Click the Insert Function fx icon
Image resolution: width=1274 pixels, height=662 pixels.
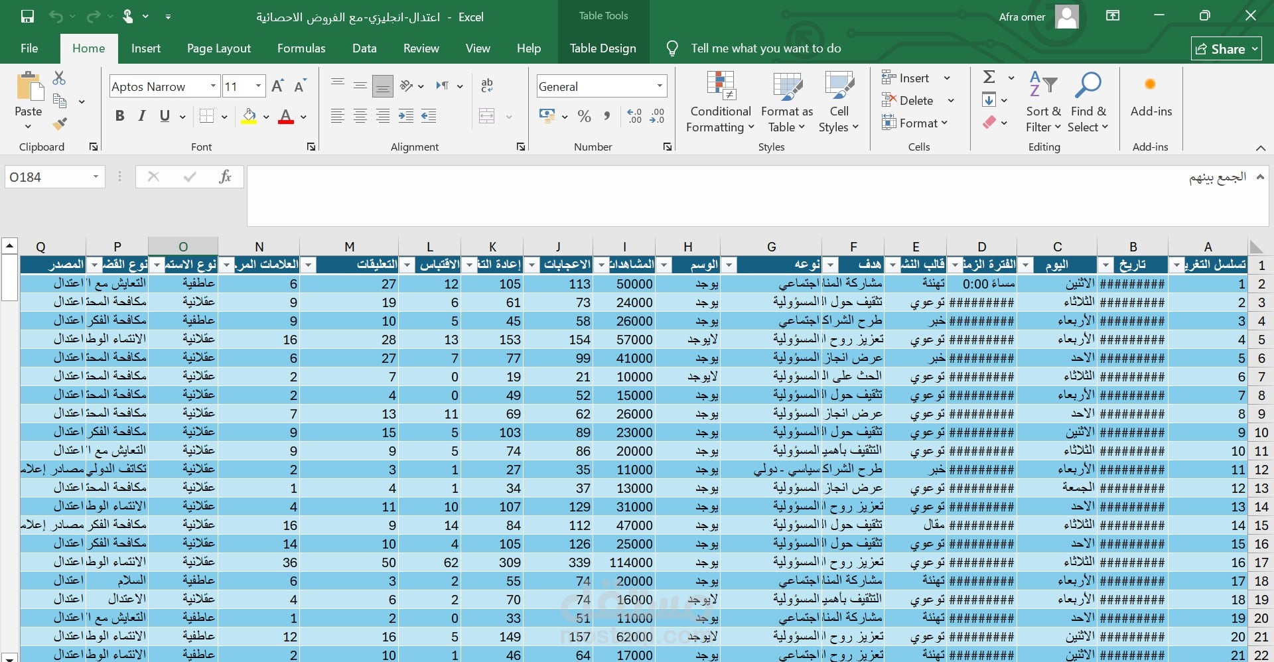(x=225, y=176)
